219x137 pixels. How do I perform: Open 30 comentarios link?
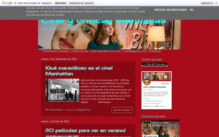click(x=54, y=110)
